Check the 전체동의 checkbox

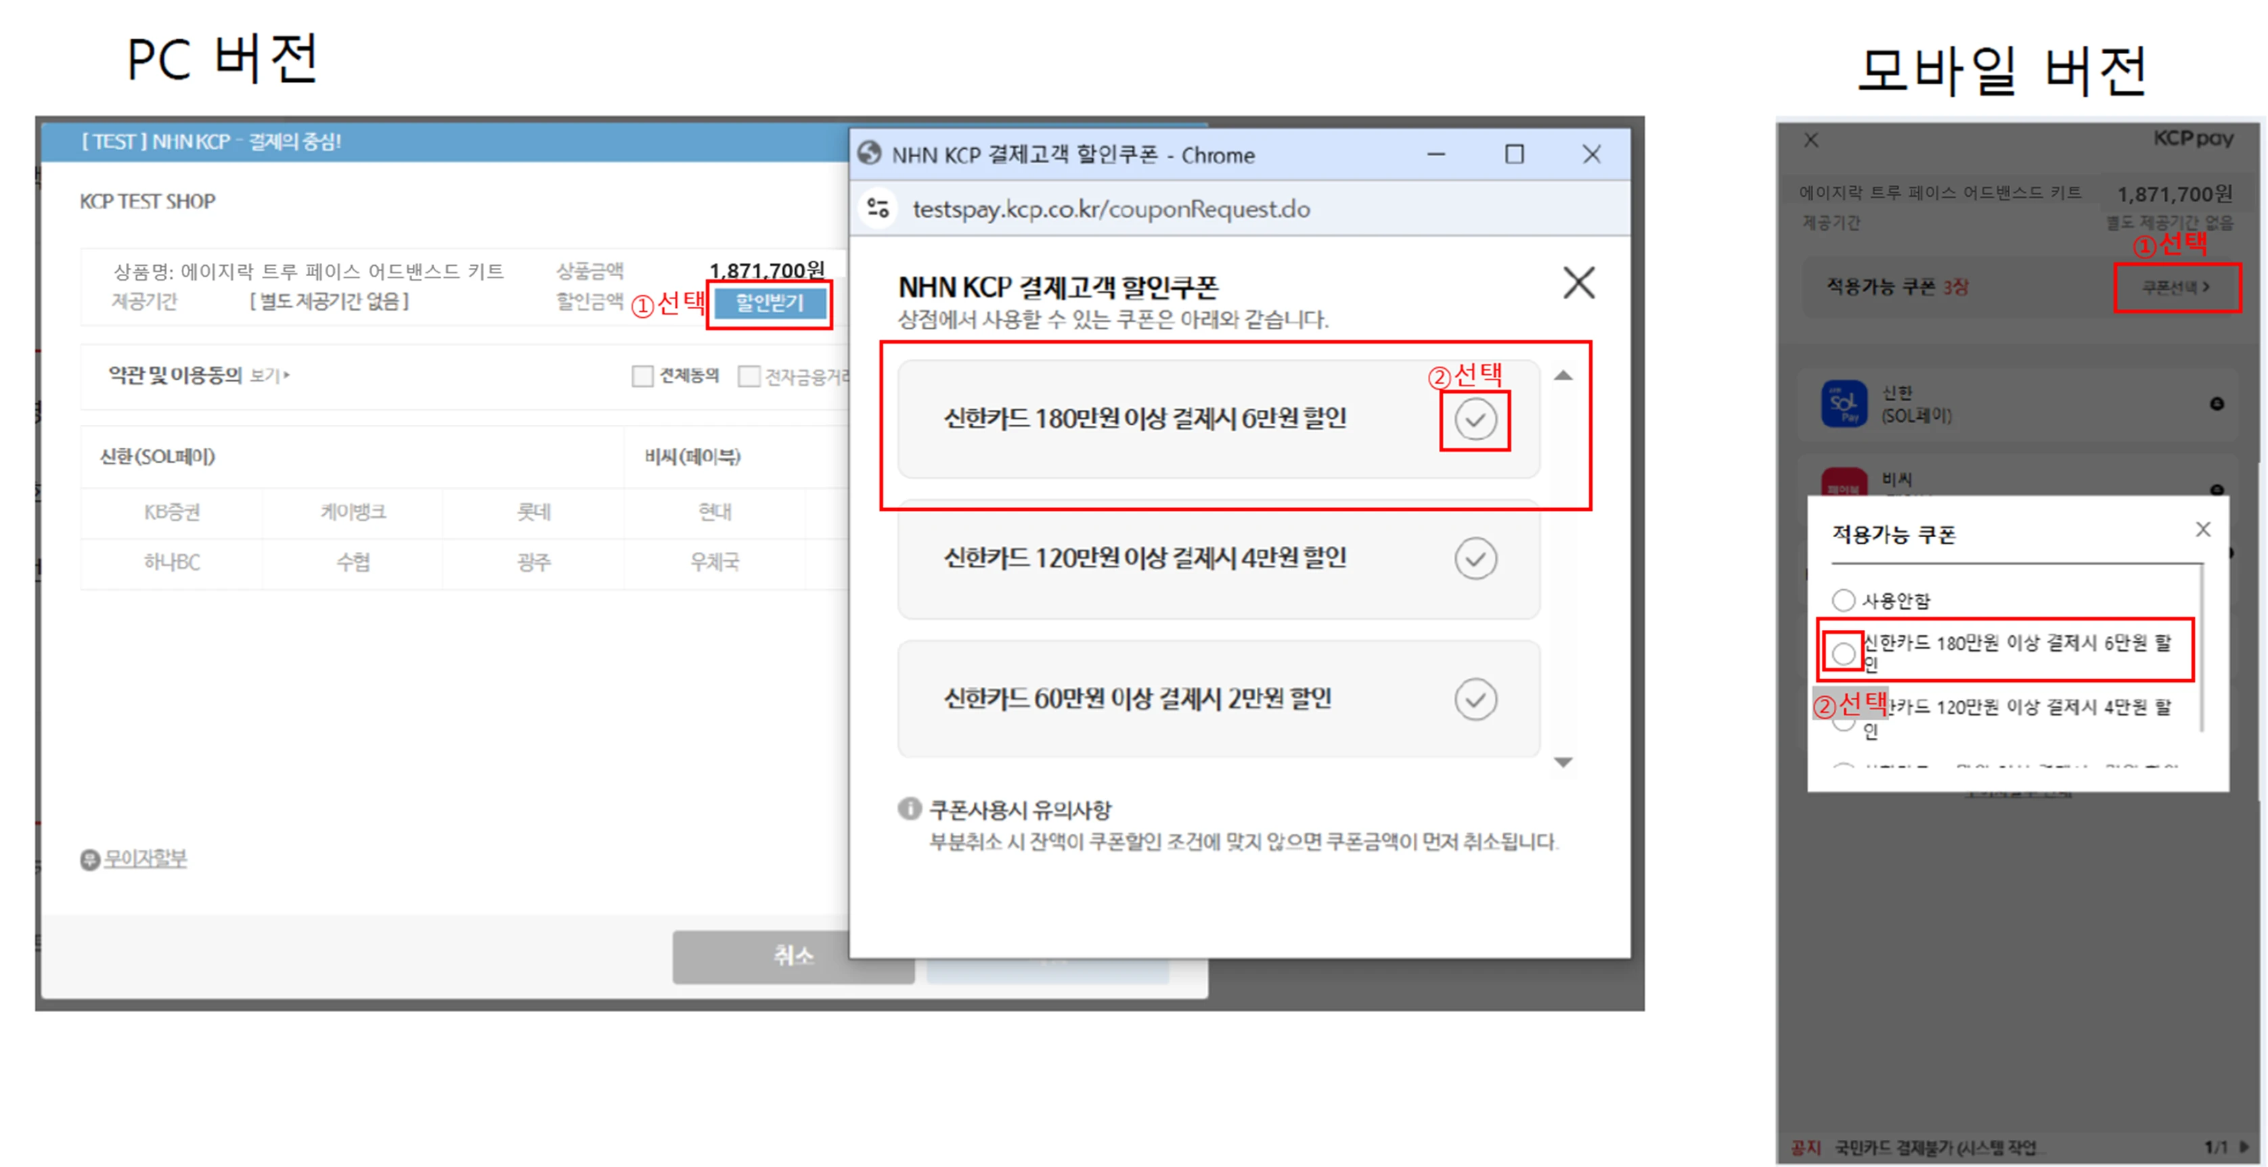643,375
